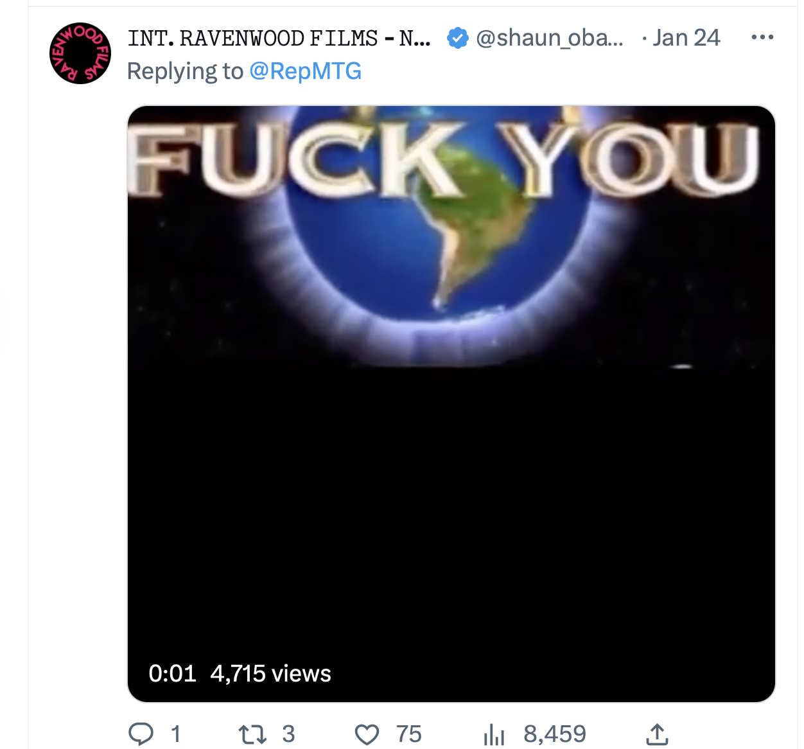Image resolution: width=804 pixels, height=749 pixels.
Task: Click the blue verified checkmark badge
Action: [x=457, y=39]
